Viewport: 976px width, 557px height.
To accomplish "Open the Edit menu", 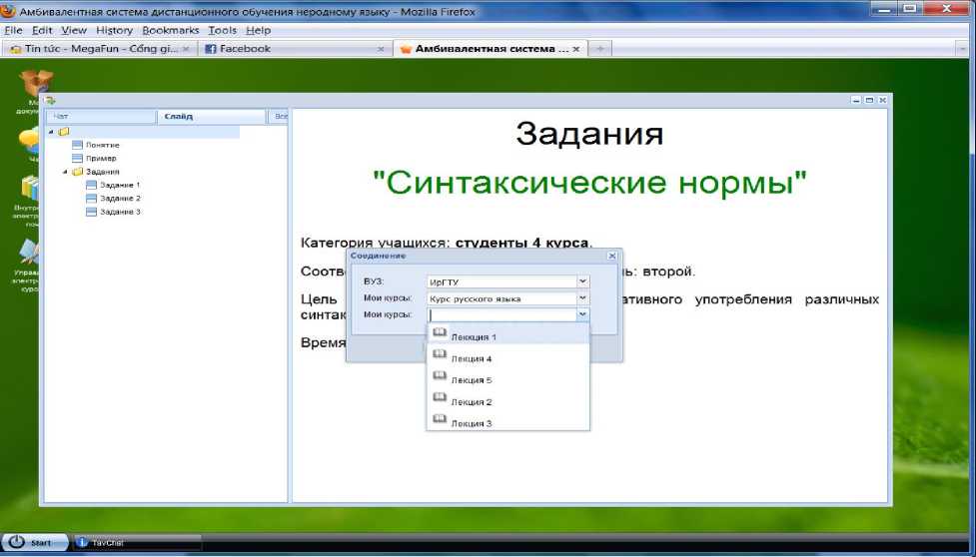I will point(42,31).
